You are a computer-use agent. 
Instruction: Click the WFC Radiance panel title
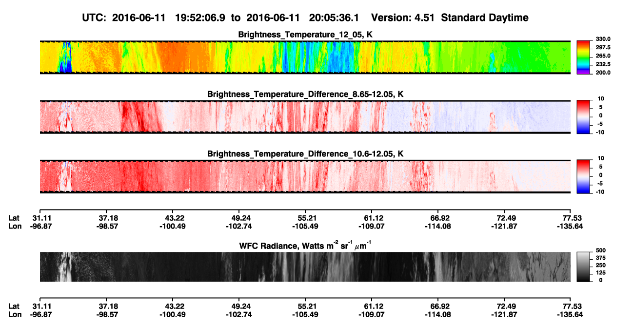tap(305, 246)
